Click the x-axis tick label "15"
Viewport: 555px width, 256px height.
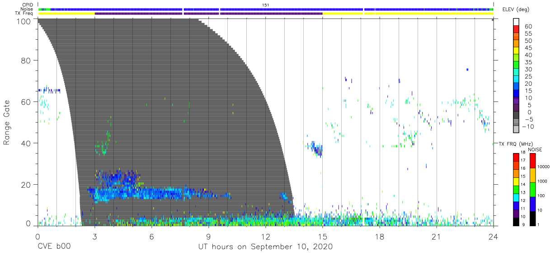323,236
